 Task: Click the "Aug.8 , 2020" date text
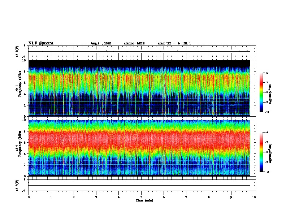click(101, 43)
